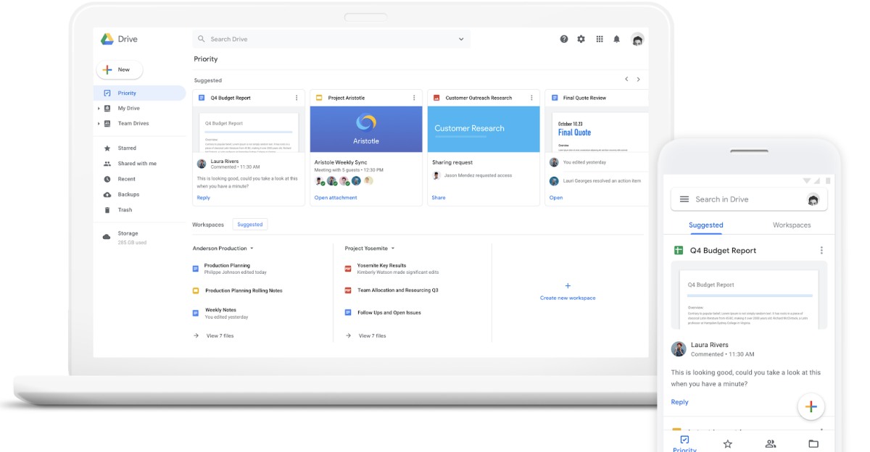870x452 pixels.
Task: Select the Suggested tab in Workspaces
Action: pos(249,225)
